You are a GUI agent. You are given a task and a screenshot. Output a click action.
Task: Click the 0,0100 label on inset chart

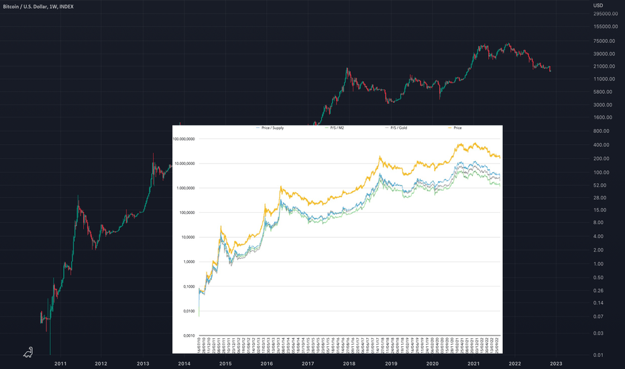point(189,311)
